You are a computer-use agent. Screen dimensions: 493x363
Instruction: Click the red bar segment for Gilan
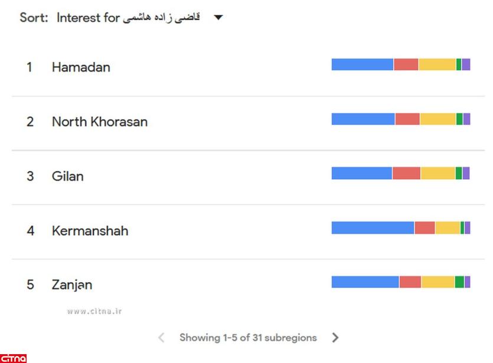406,173
